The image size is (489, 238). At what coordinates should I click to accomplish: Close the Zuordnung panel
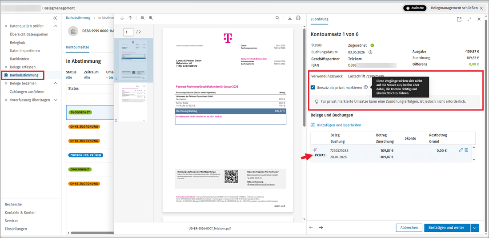click(x=479, y=19)
